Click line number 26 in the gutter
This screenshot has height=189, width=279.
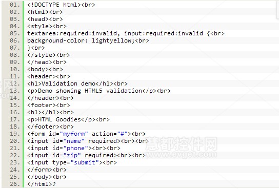pos(14,184)
